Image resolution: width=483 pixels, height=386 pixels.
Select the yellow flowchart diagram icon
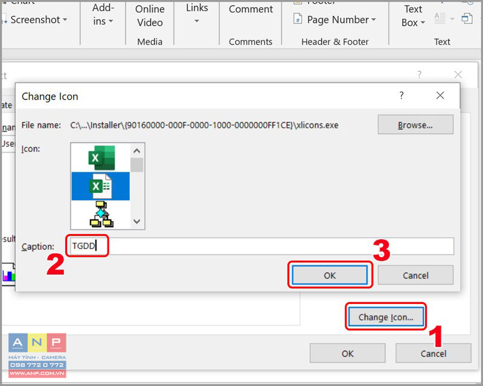coord(101,214)
